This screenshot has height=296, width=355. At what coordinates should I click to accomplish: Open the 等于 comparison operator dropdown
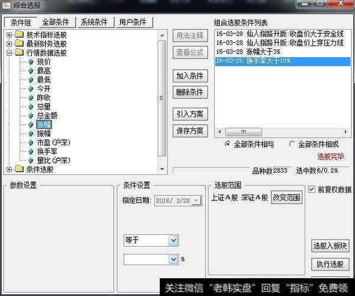point(173,240)
